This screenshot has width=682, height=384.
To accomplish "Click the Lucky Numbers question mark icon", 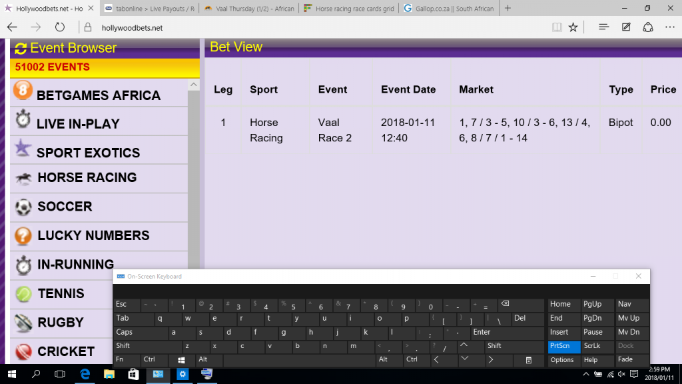I will pyautogui.click(x=23, y=235).
